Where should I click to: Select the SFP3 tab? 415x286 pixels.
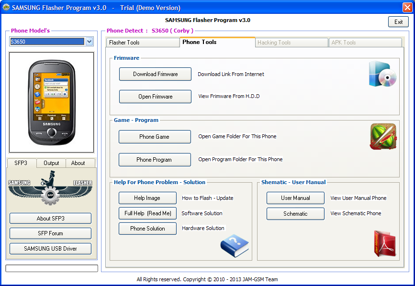point(21,163)
